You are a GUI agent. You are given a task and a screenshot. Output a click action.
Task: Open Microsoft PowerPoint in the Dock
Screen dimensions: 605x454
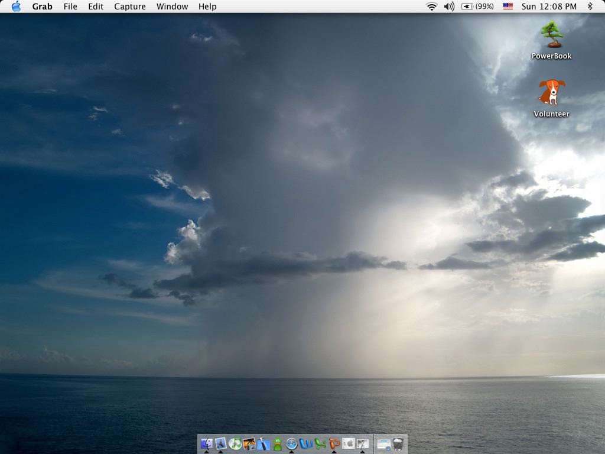tap(334, 443)
